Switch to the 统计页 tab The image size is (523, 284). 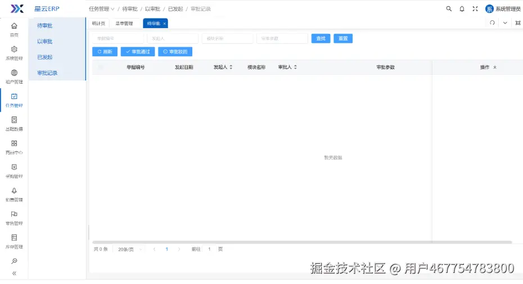(98, 24)
